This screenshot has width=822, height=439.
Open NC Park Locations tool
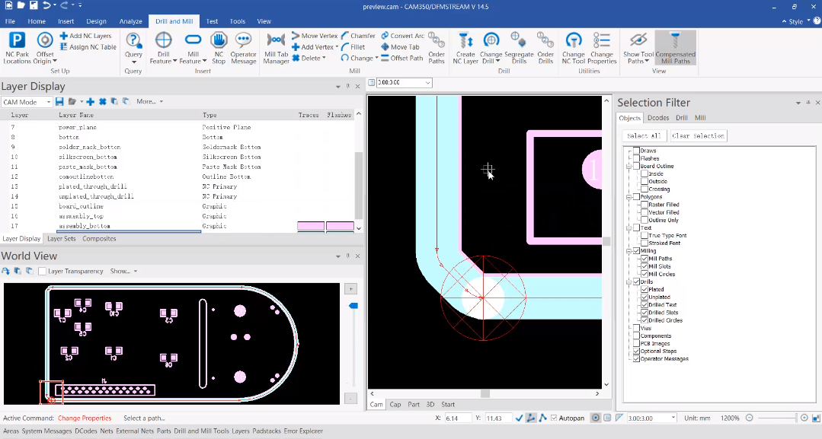(17, 48)
